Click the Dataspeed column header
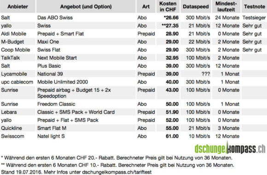The image size is (267, 175). point(196,6)
